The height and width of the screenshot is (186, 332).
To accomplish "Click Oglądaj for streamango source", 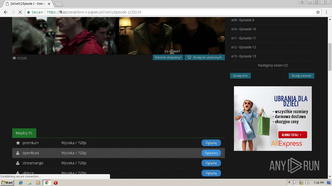I will 211,163.
